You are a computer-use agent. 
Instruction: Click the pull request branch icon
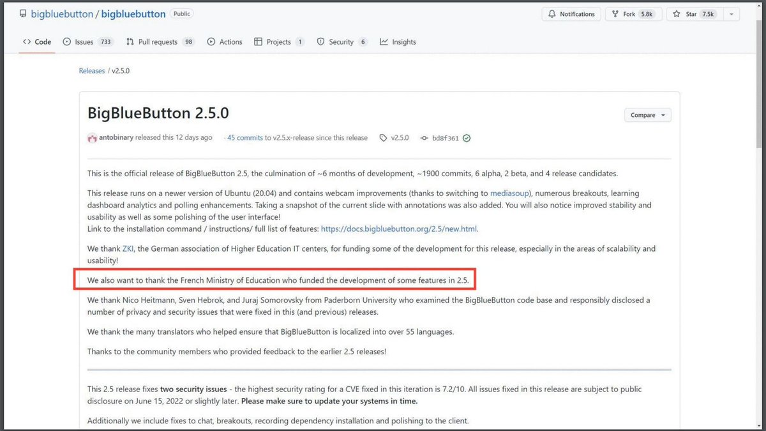(x=130, y=42)
